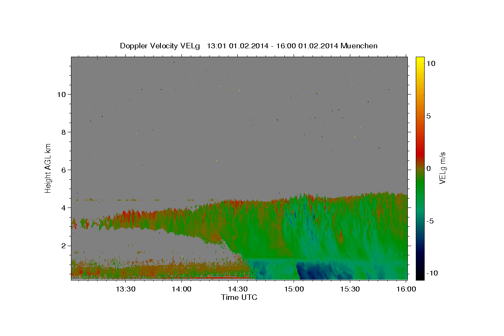Click the colorbar tick label 0
Screen dimensions: 504x336
tap(428, 168)
